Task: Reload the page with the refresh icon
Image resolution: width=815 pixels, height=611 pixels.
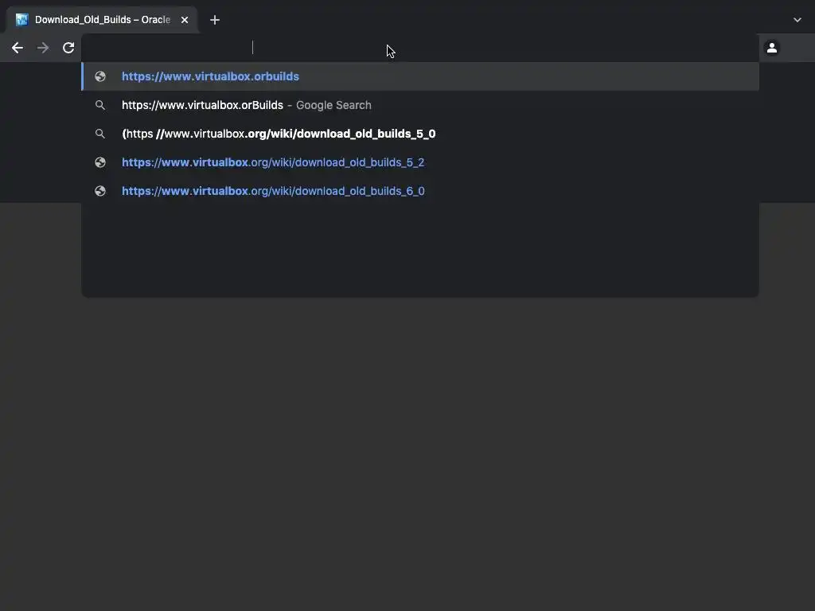Action: [x=68, y=48]
